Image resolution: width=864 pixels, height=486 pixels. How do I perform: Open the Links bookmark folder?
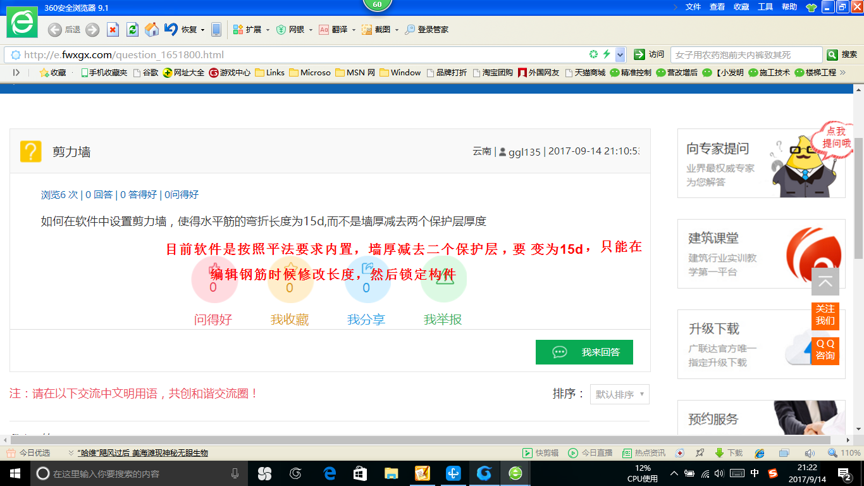click(269, 72)
